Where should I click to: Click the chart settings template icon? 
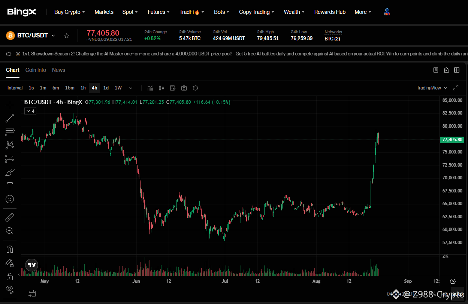(x=173, y=88)
